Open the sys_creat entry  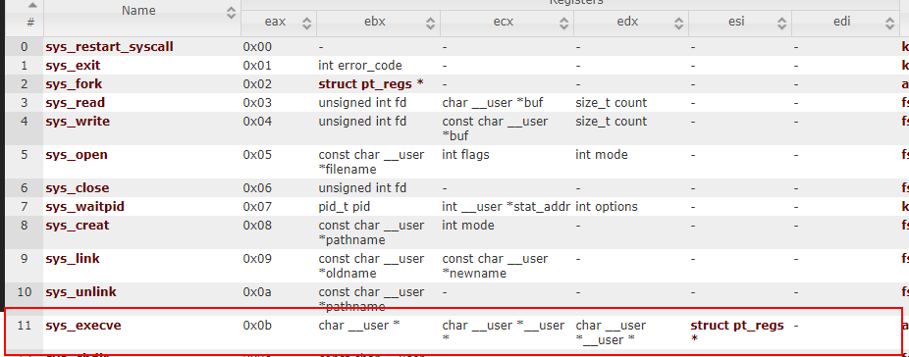78,225
